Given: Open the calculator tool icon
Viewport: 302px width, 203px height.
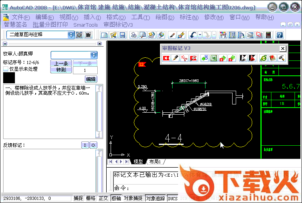Looking at the screenshot, I should coord(268,35).
